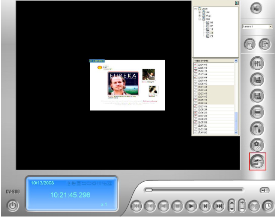Click the Play button
Screen dimensions: 276x217
(191, 206)
